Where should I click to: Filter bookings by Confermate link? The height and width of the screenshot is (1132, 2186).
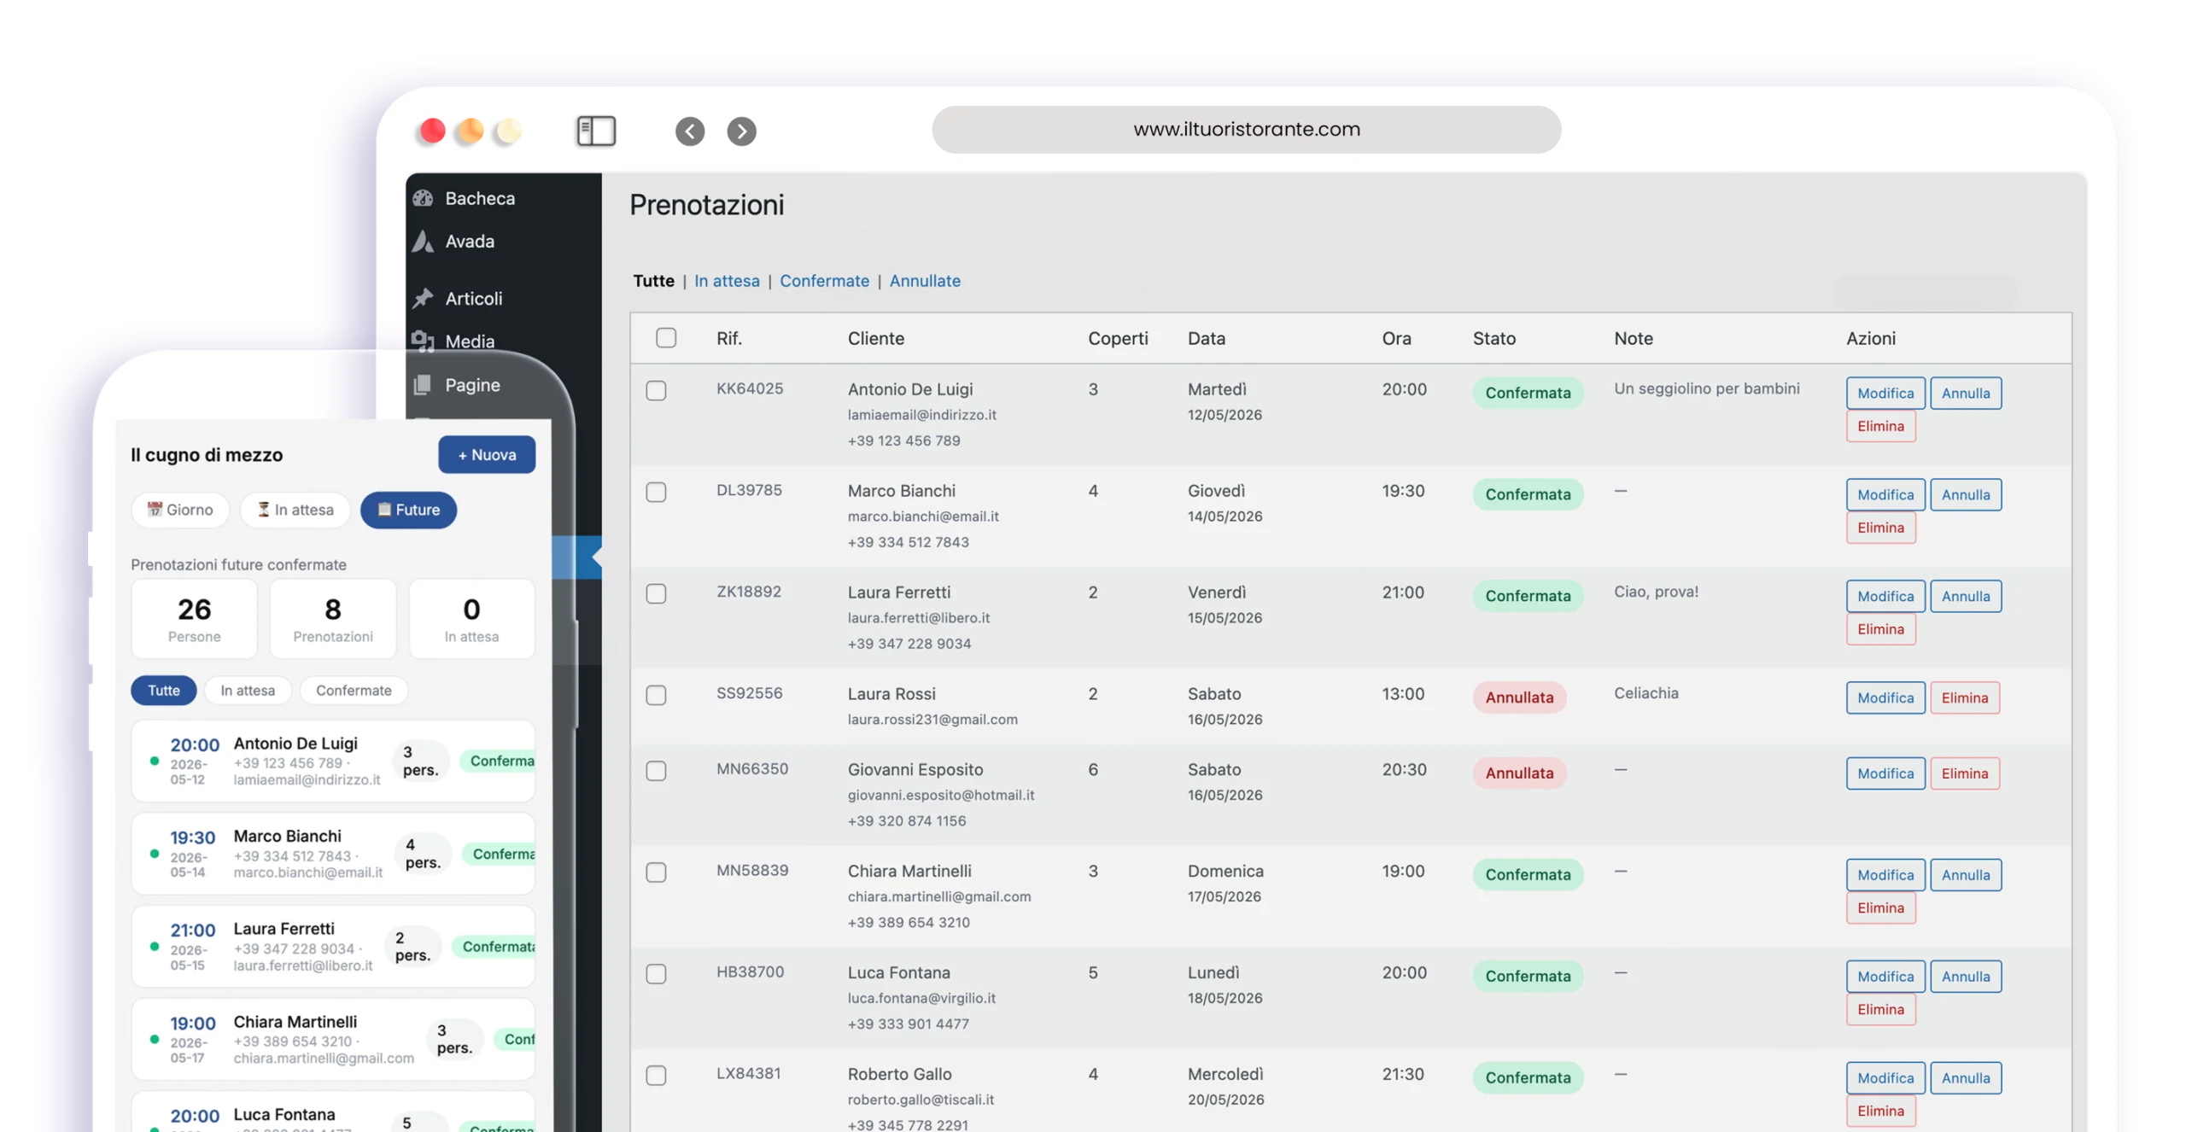(824, 281)
